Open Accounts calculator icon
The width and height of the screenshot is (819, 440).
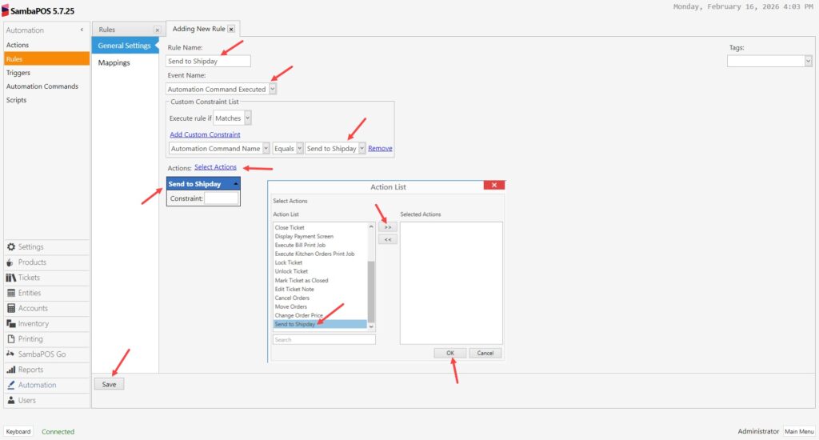click(11, 308)
